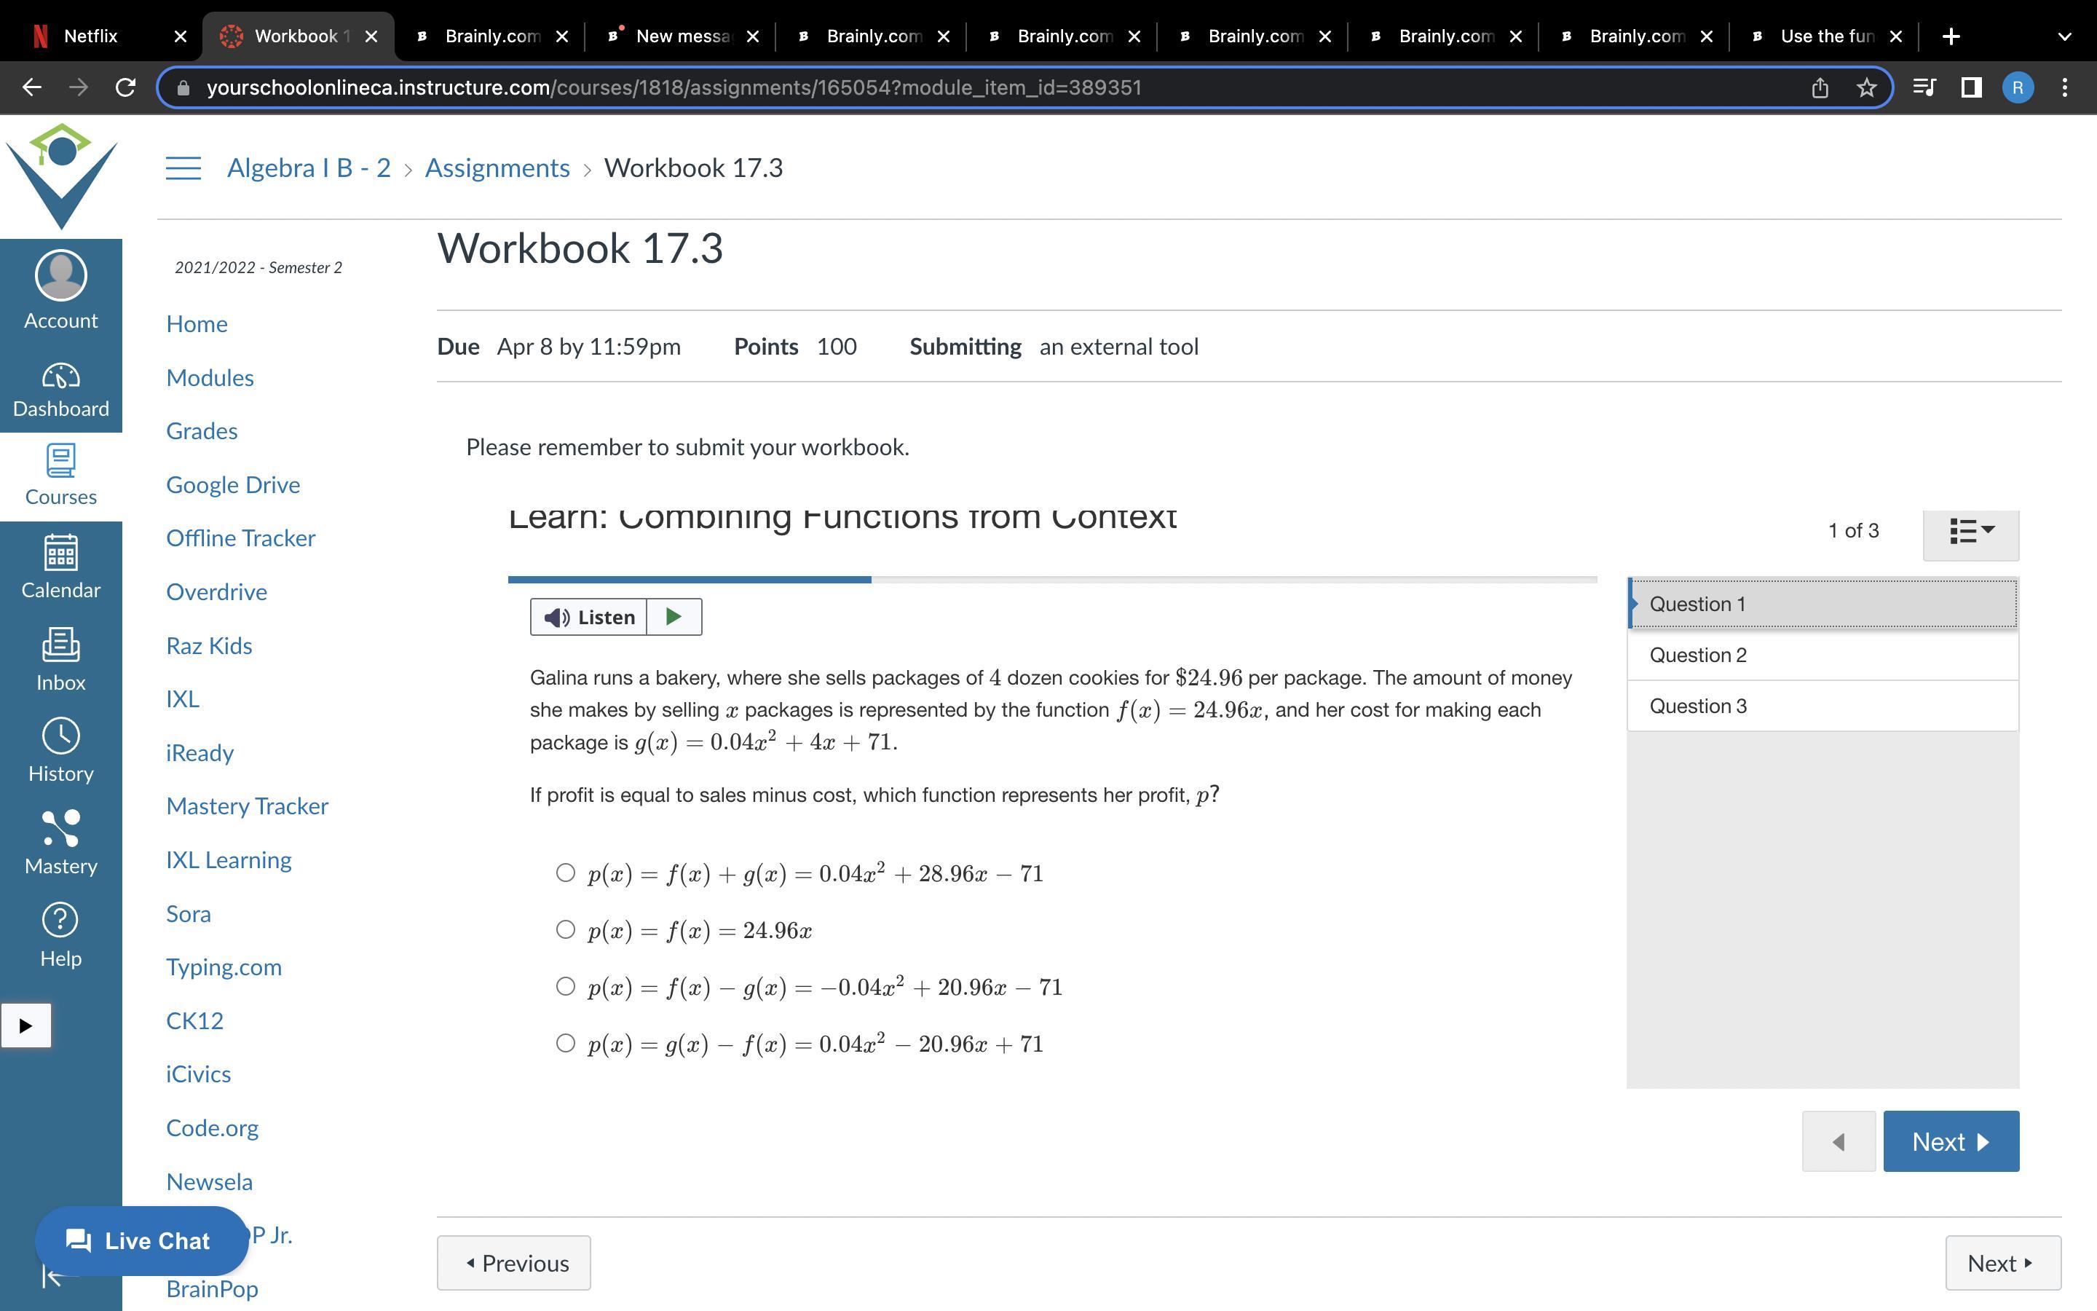Select the f(x) − g(x) answer option

click(x=565, y=987)
